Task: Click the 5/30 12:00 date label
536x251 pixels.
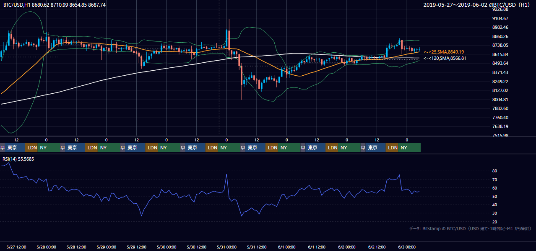Action: [x=197, y=247]
